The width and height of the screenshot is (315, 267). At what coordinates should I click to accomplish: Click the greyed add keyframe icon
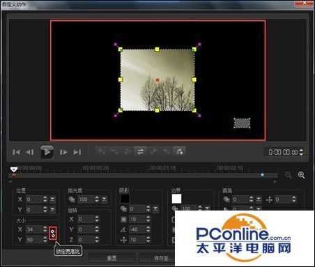[100, 152]
